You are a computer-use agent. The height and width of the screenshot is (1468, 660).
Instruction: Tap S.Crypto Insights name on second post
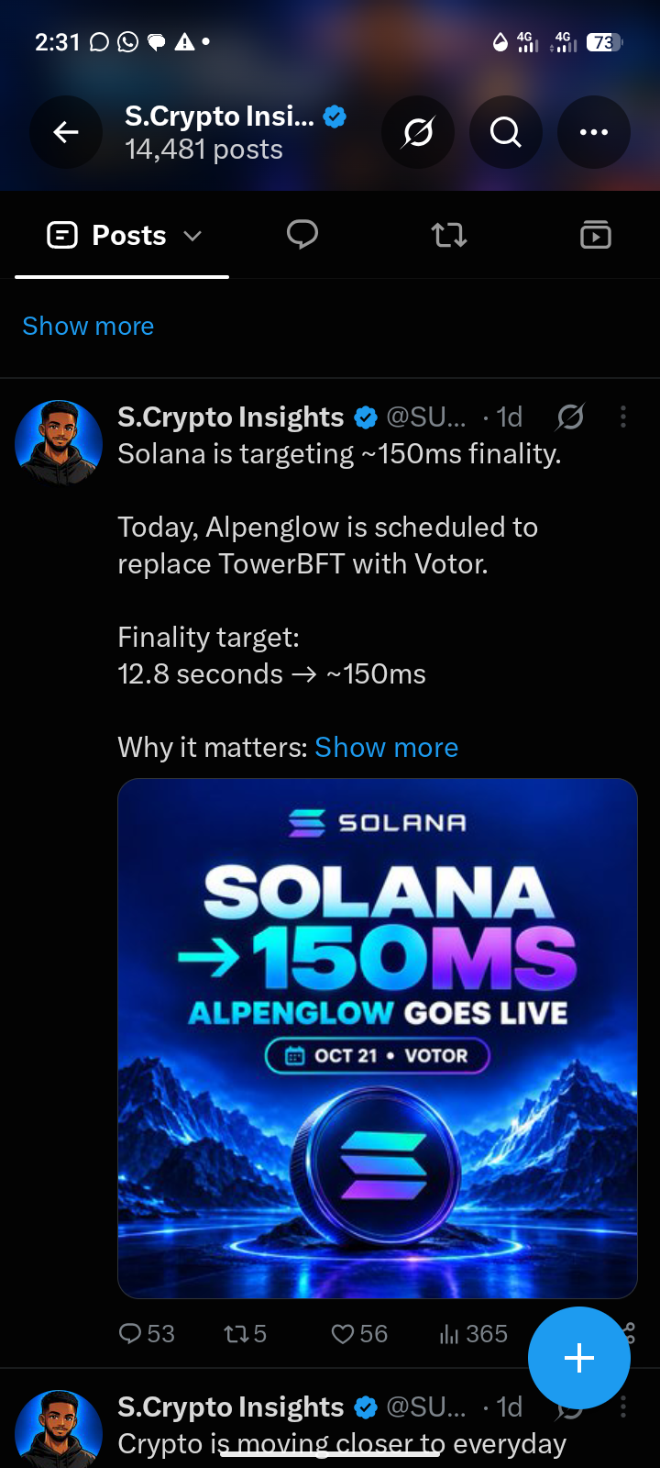[x=231, y=1407]
